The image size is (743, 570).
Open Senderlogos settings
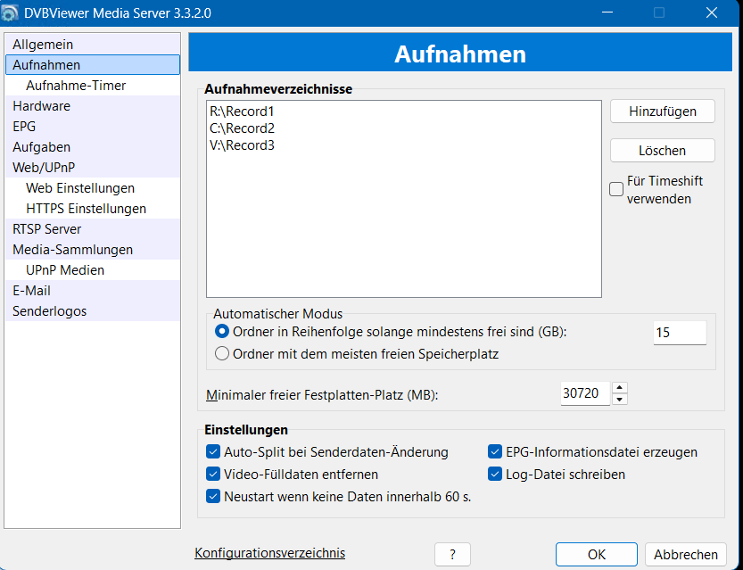coord(93,311)
